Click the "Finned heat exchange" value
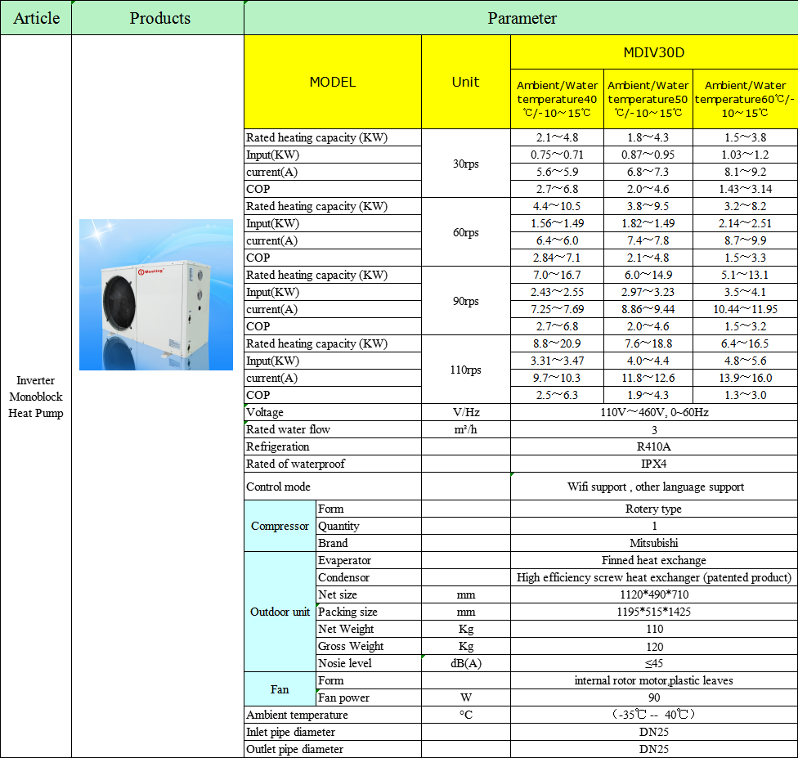Viewport: 798px width, 758px height. pyautogui.click(x=654, y=560)
